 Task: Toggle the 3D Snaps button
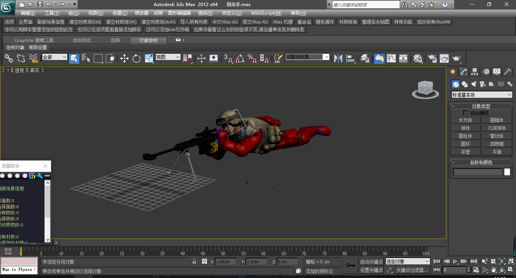[228, 58]
